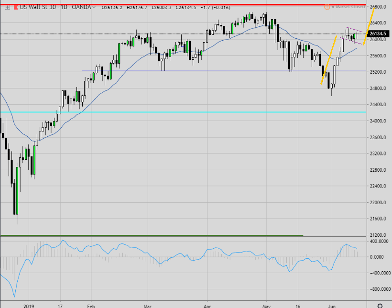Screen dimensions: 392x308
Task: Click the change value −1.7 (−0.01%)
Action: tap(216, 8)
